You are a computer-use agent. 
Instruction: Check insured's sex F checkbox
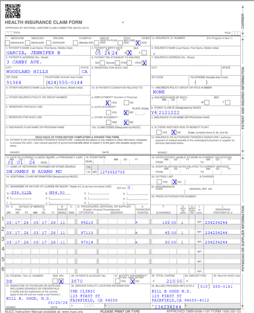[228, 102]
